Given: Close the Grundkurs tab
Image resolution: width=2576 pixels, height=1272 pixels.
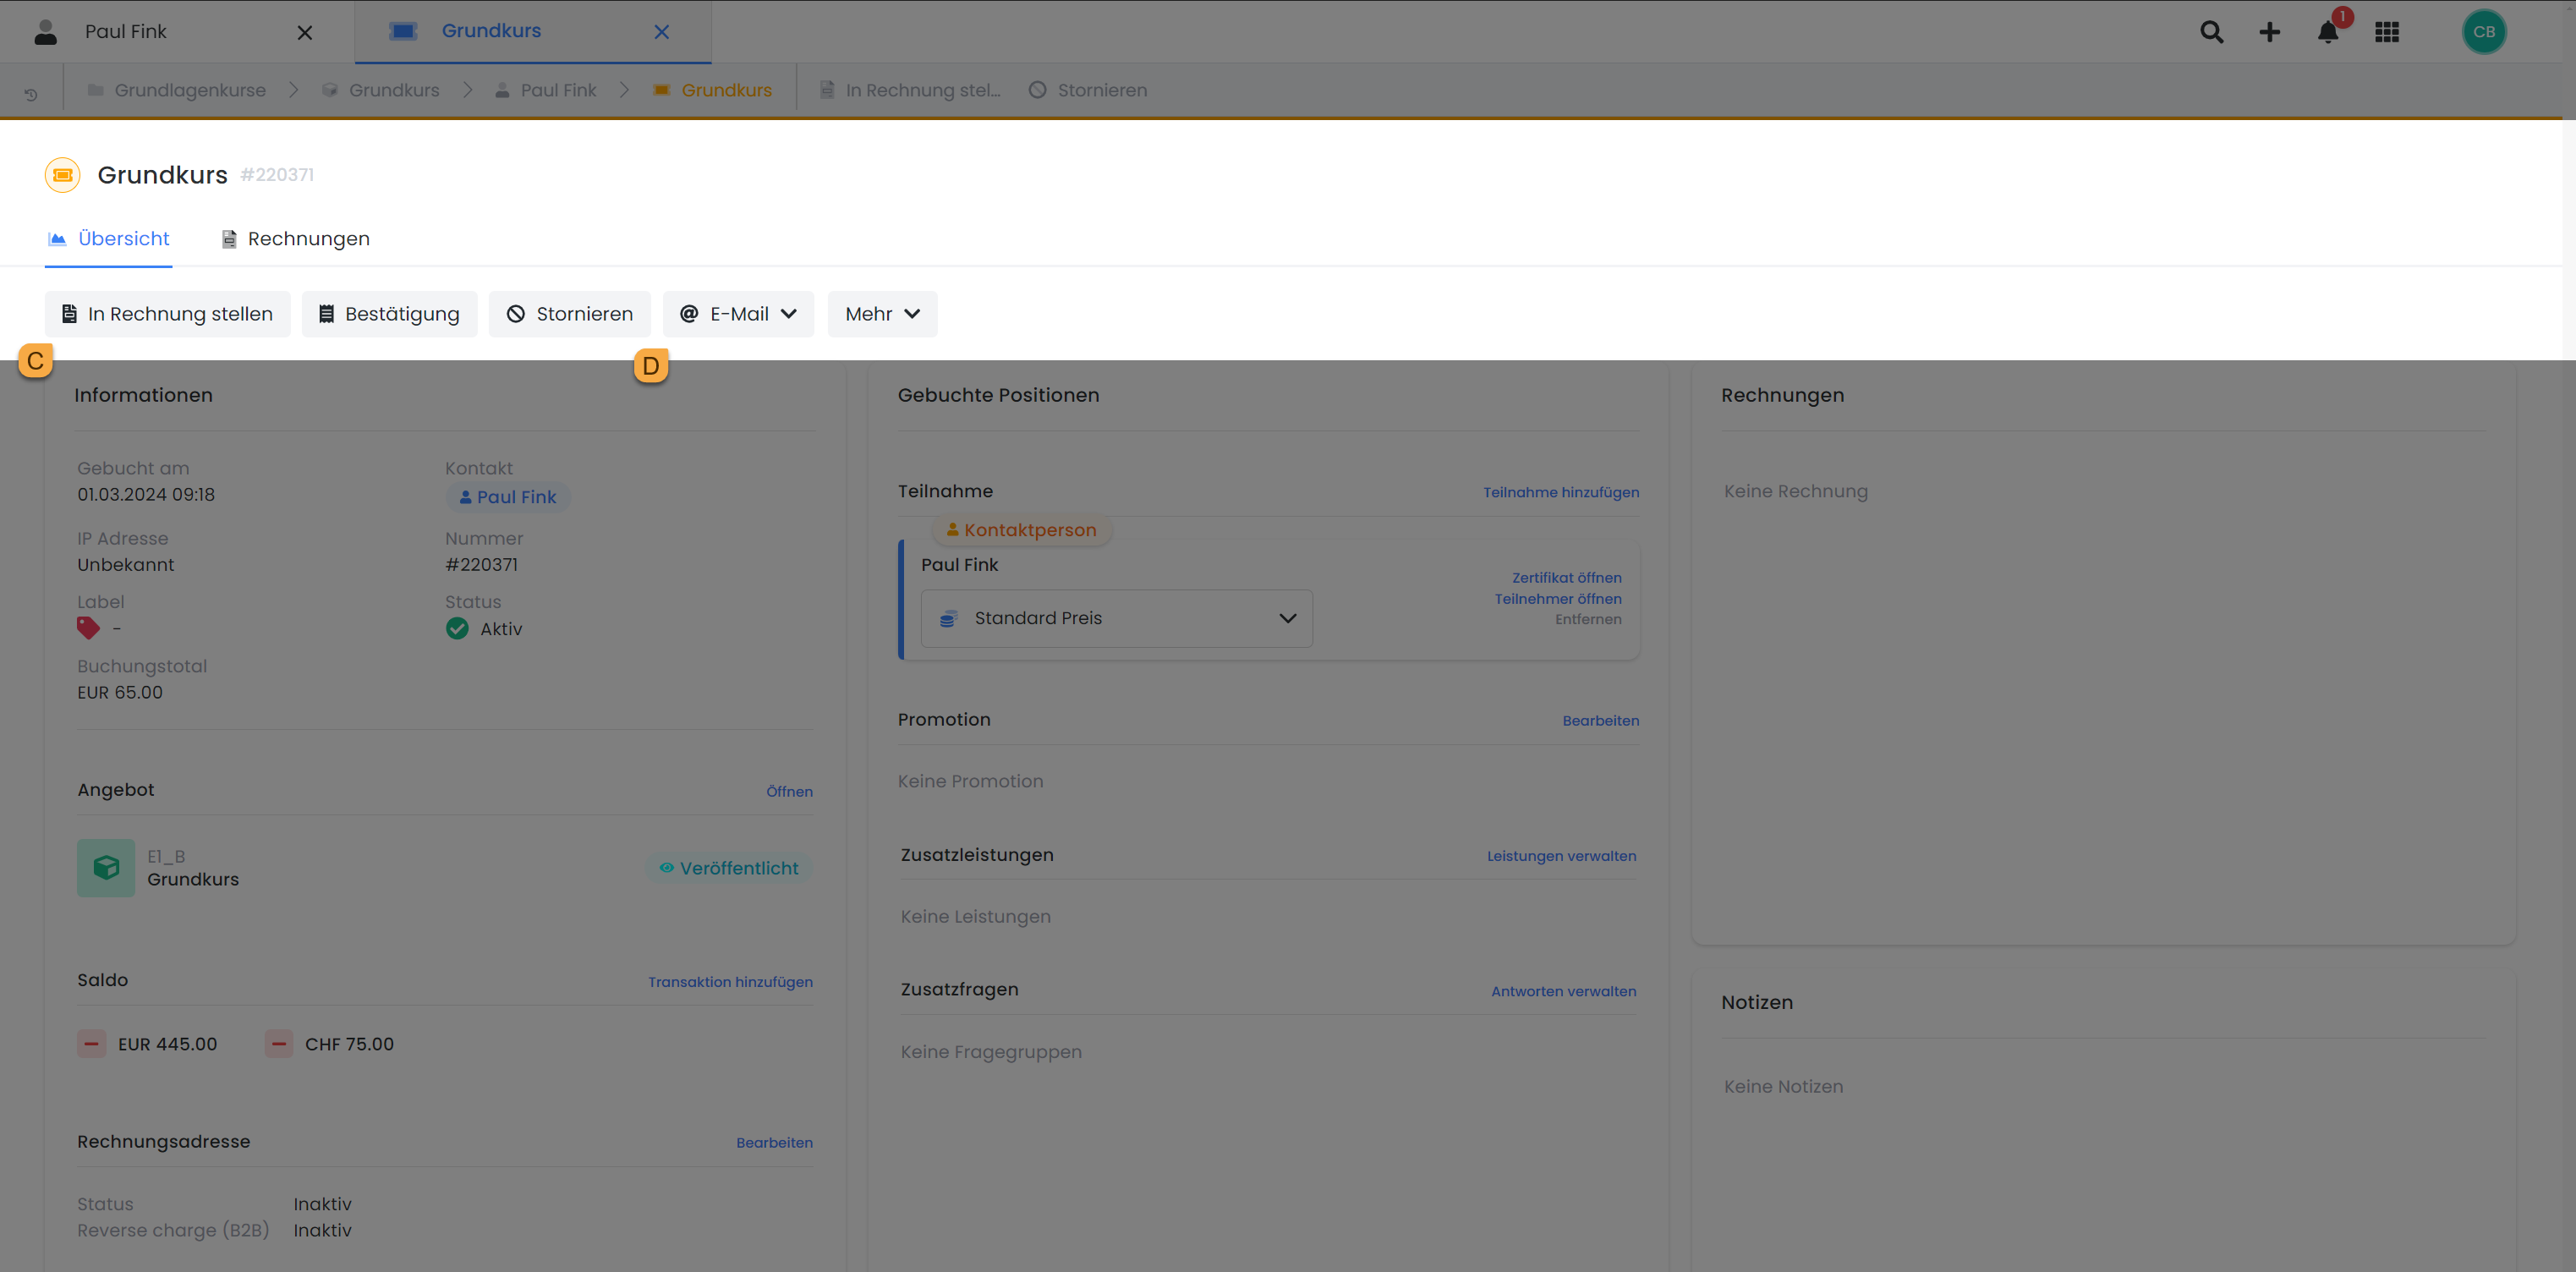Looking at the screenshot, I should [x=661, y=32].
